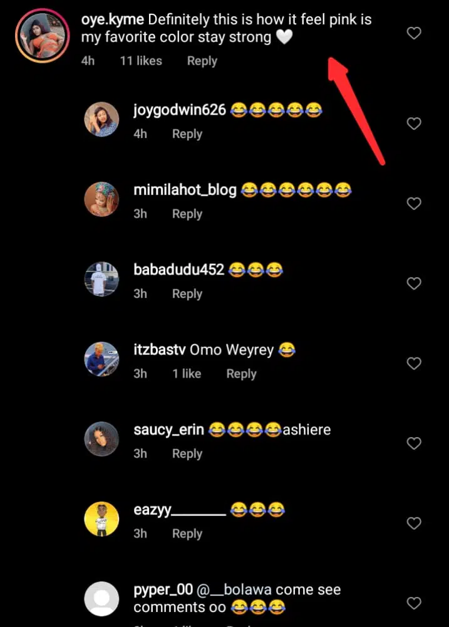Heart pyper_00's comment
449x627 pixels.
point(414,603)
